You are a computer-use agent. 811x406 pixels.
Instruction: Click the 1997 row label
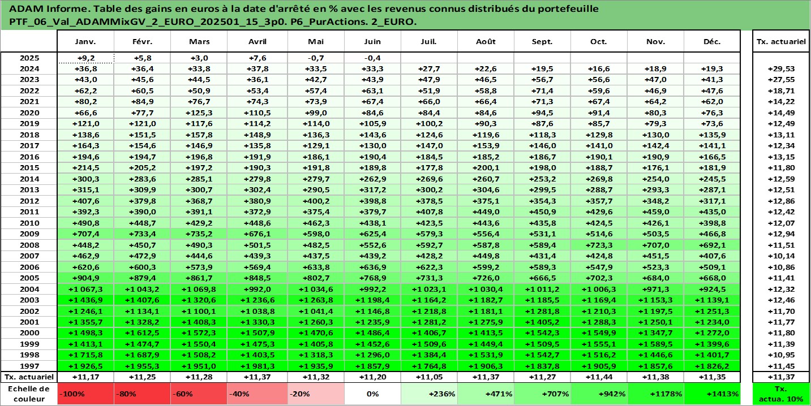click(29, 366)
